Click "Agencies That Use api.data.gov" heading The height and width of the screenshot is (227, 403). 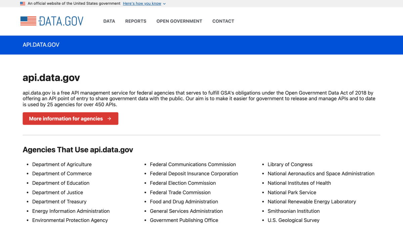pyautogui.click(x=78, y=150)
